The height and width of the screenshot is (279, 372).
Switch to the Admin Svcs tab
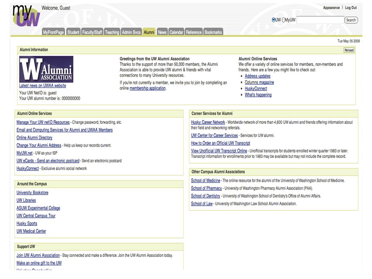tap(131, 32)
